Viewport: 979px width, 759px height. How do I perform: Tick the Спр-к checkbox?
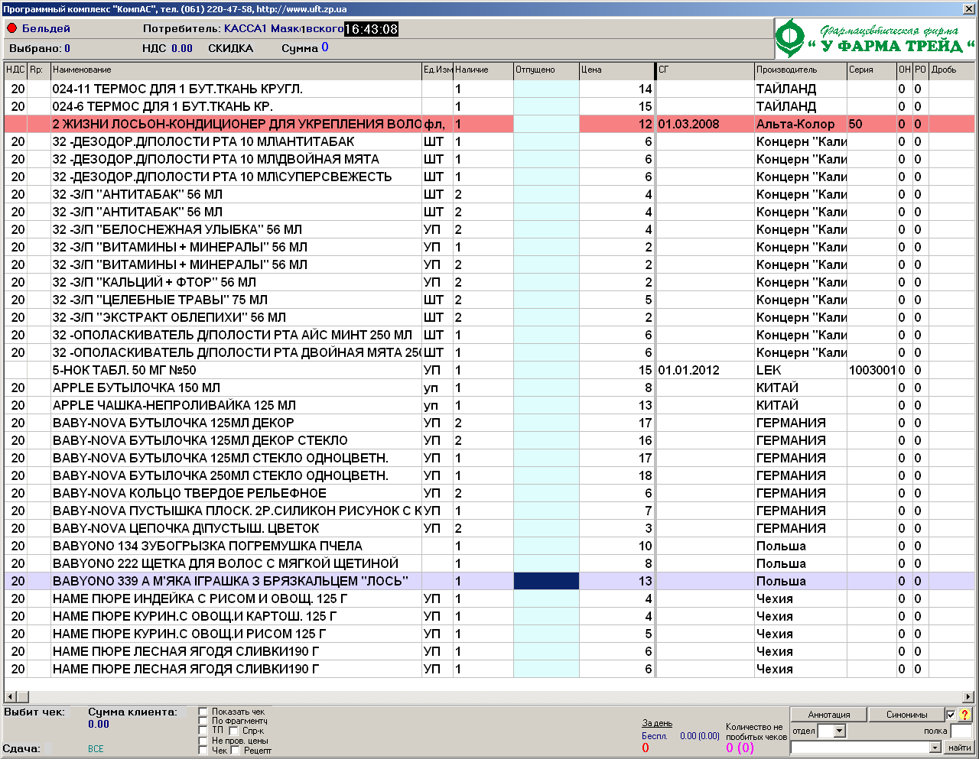pos(234,731)
